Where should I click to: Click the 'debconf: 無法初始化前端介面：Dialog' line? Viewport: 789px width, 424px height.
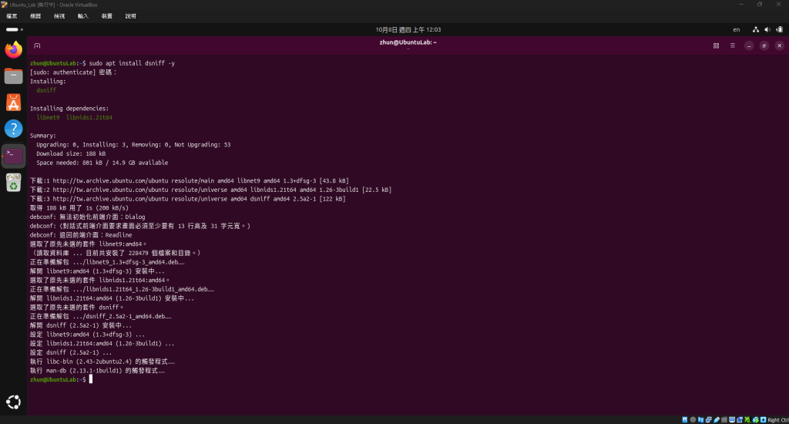(88, 217)
